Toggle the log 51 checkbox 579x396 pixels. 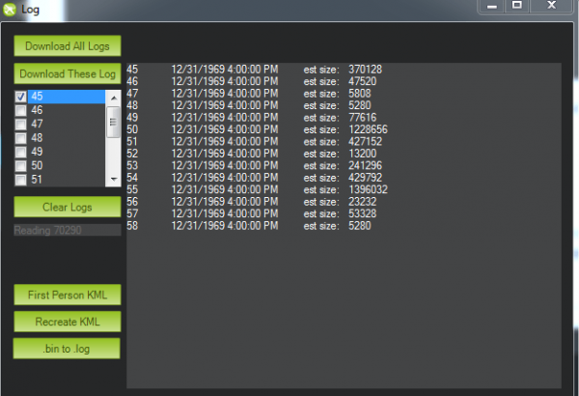click(x=20, y=179)
